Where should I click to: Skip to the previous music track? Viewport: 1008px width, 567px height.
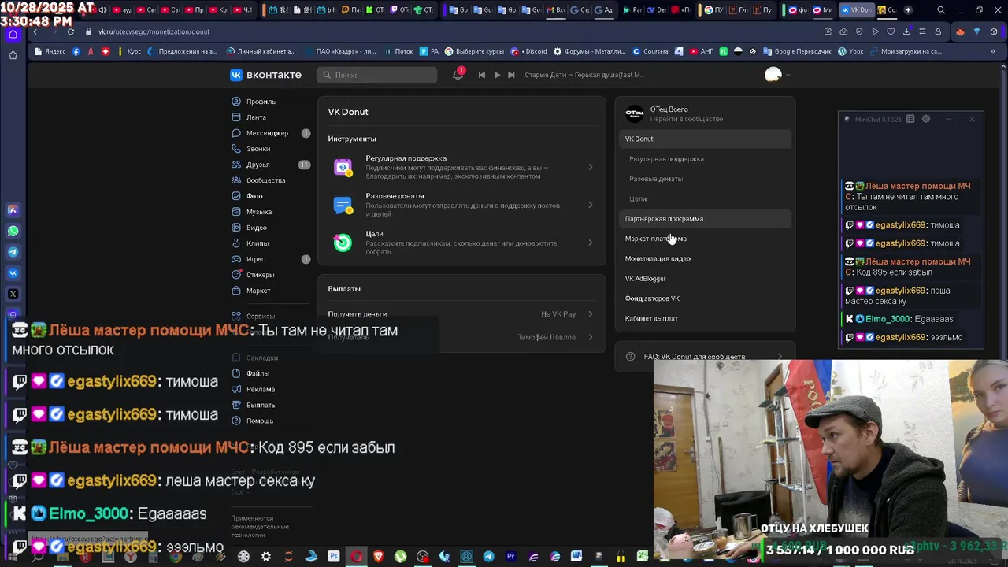click(482, 75)
